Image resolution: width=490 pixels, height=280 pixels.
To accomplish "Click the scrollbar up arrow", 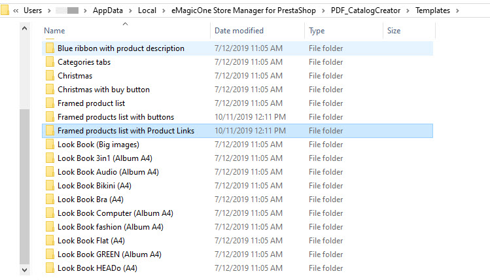I will [24, 28].
